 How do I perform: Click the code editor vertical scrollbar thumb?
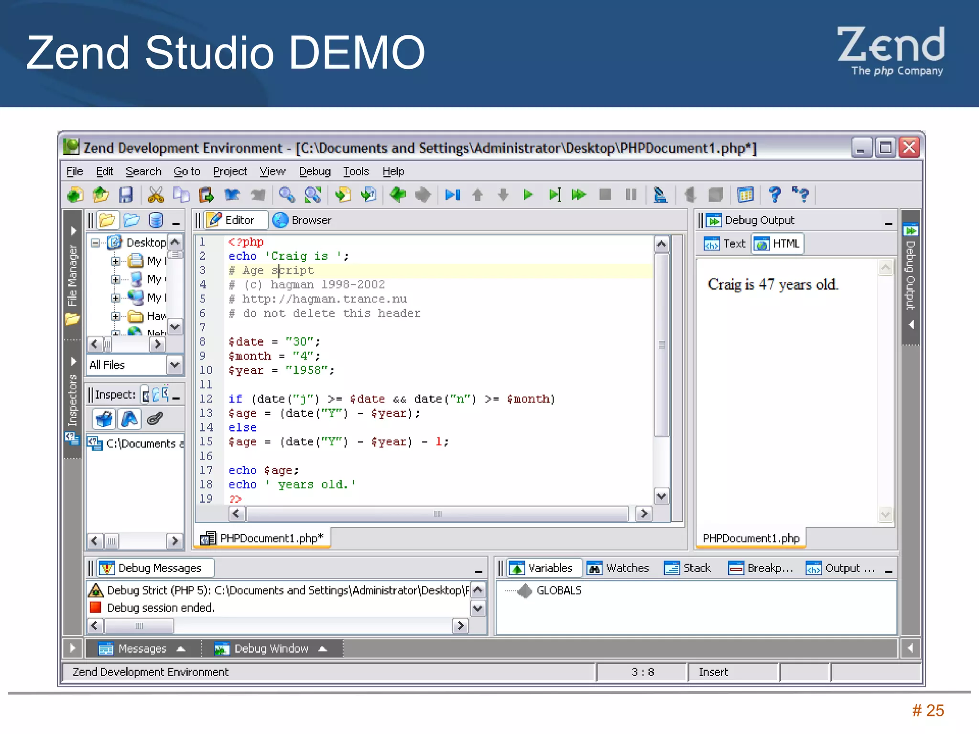point(662,345)
